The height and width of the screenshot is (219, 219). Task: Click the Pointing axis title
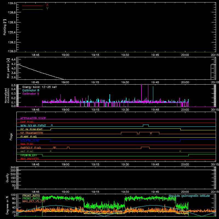pos(5,27)
